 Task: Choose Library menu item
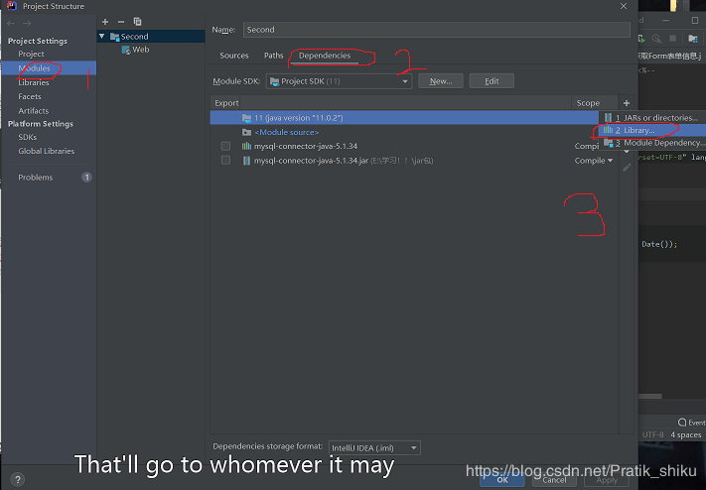[652, 130]
